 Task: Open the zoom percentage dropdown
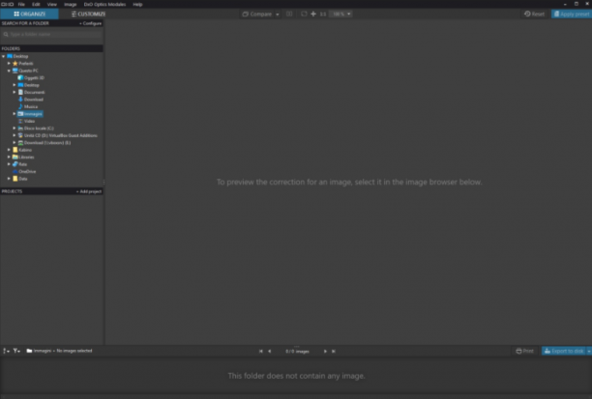(341, 14)
